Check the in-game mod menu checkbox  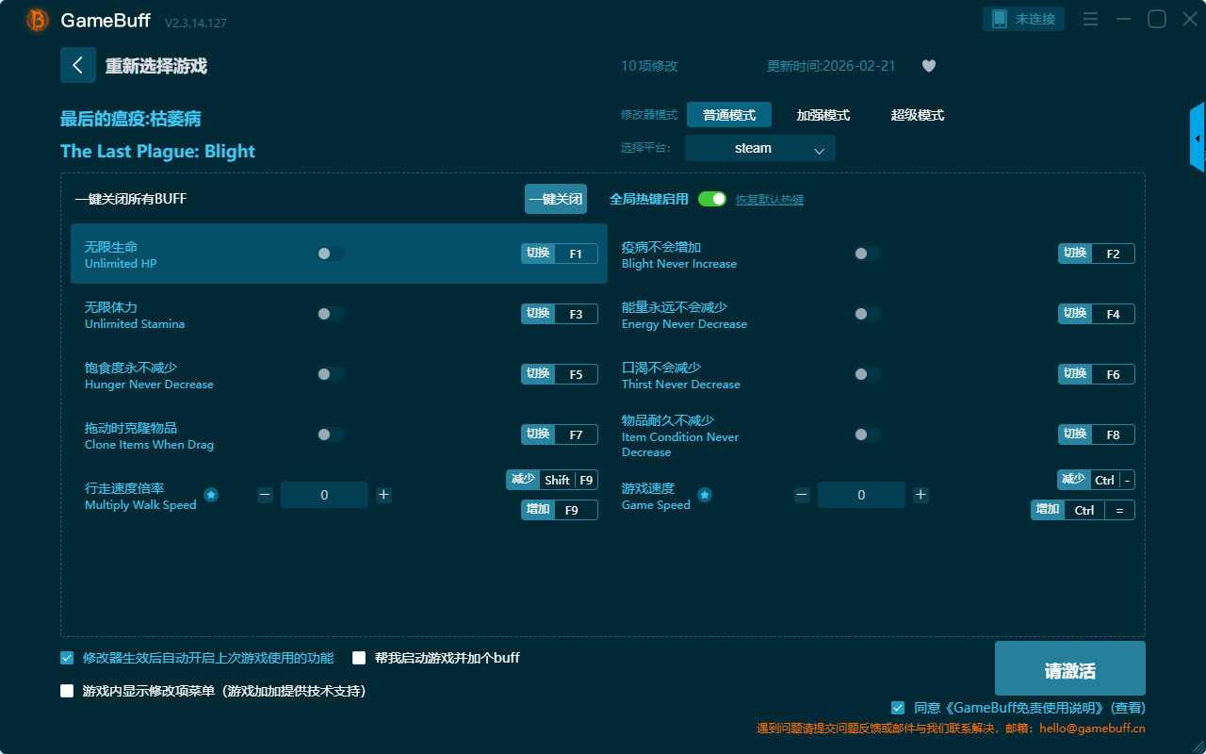(67, 691)
